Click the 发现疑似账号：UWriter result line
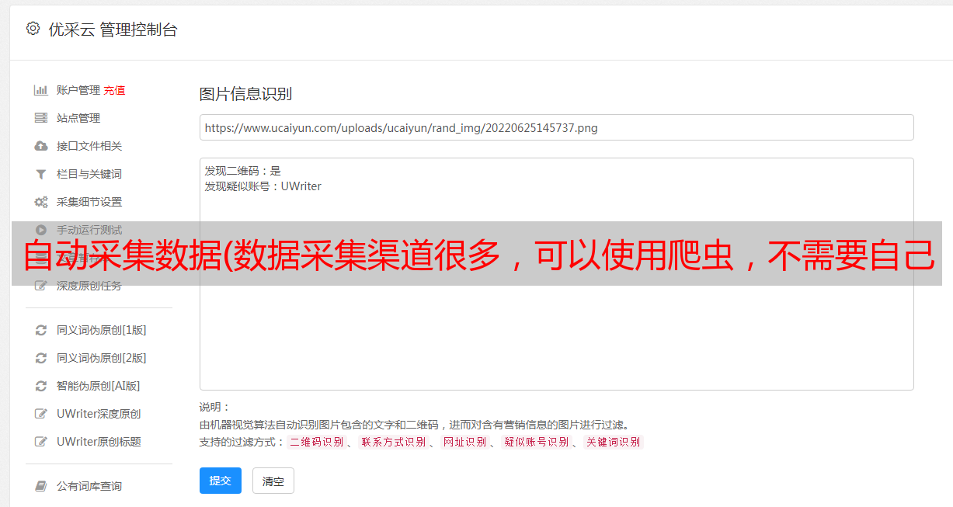 coord(263,186)
